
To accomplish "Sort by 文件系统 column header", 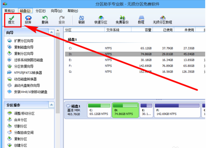I will tap(118, 30).
